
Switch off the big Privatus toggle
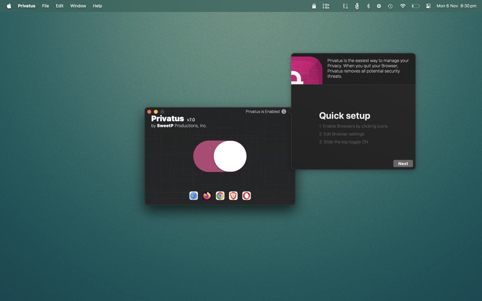tap(220, 157)
